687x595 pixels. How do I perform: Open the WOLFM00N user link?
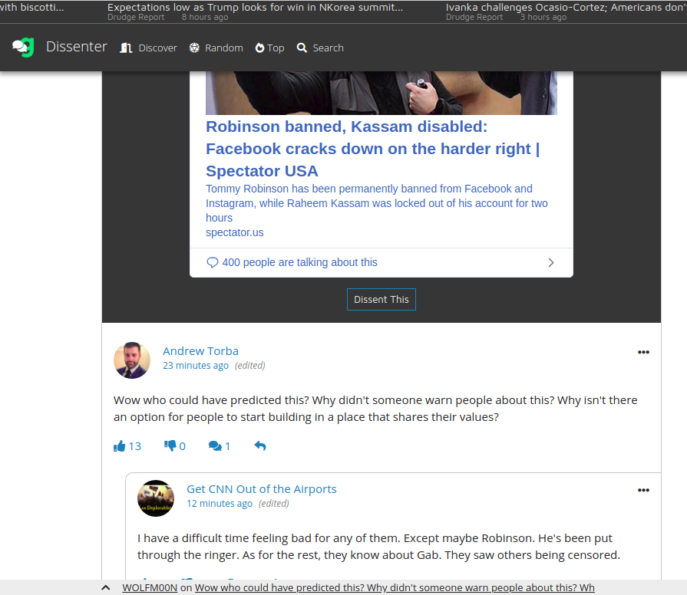point(150,587)
